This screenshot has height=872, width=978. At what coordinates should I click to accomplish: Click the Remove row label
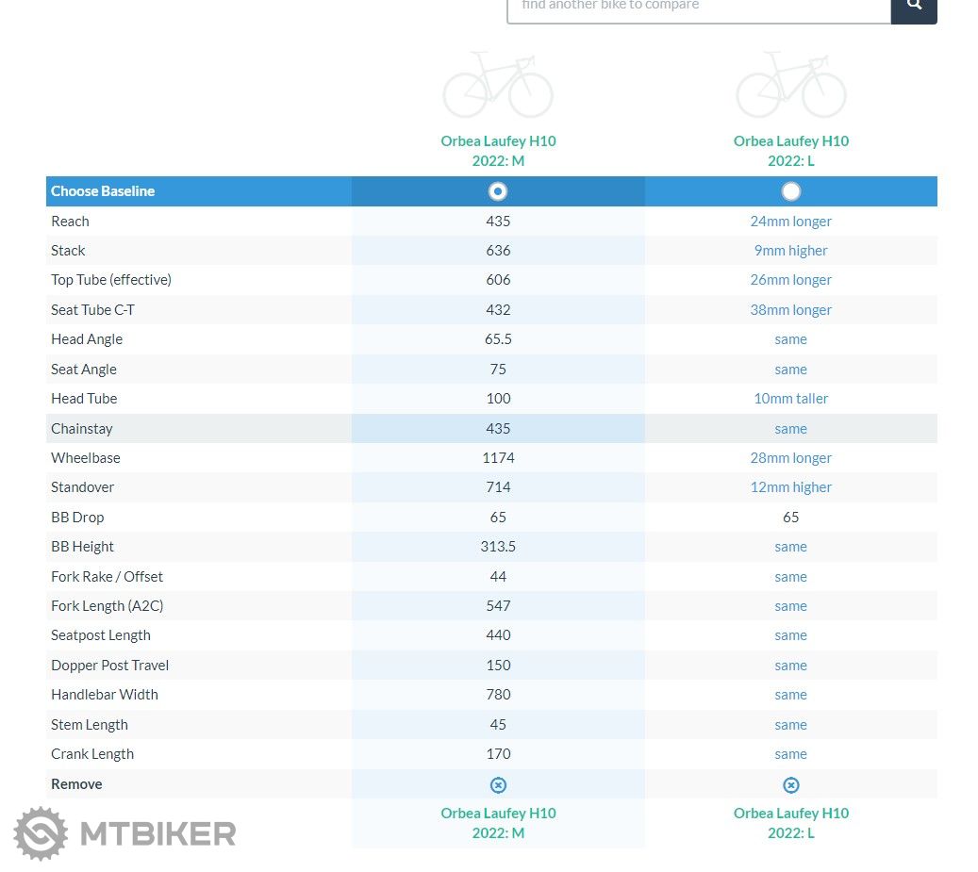pos(76,784)
